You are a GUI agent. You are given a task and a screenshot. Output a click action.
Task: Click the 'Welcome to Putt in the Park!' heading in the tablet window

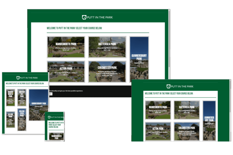pyautogui.click(x=25, y=83)
